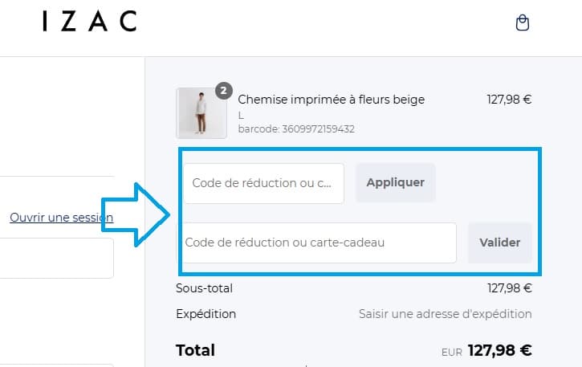Focus the short discount code field beside Appliquer

point(263,183)
